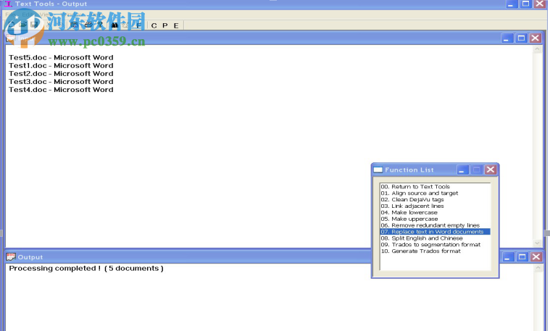
Task: Click the Processing completed message text
Action: pos(86,268)
